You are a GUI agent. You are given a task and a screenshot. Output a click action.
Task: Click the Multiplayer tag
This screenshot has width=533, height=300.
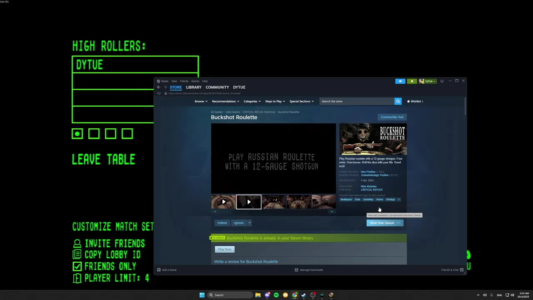346,200
